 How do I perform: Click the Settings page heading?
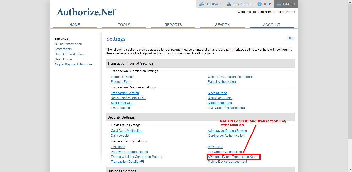pyautogui.click(x=116, y=39)
